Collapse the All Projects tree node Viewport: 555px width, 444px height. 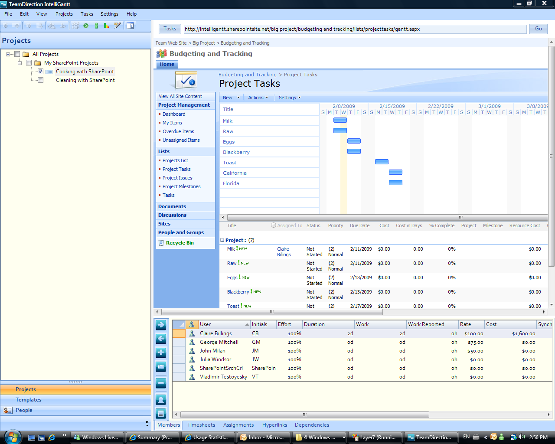click(x=8, y=54)
